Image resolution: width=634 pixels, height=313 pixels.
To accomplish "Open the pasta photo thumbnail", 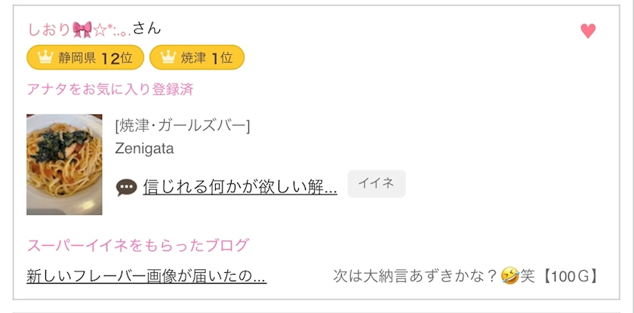I will coord(64,164).
